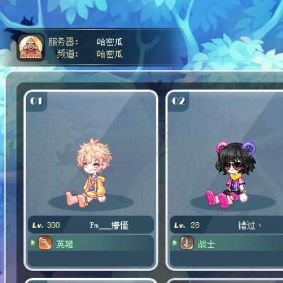Click channel name 哈密瓜 next to 频道
The width and height of the screenshot is (283, 283).
tap(110, 54)
